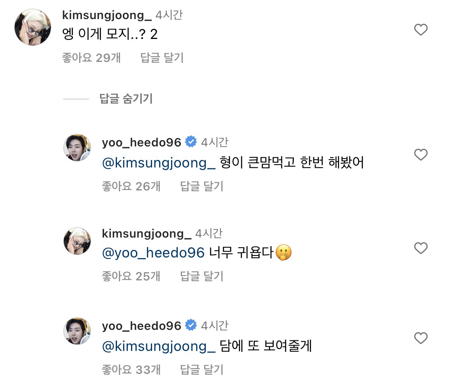Collapse replies with 답글 숨기기
The width and height of the screenshot is (456, 391).
(x=126, y=99)
